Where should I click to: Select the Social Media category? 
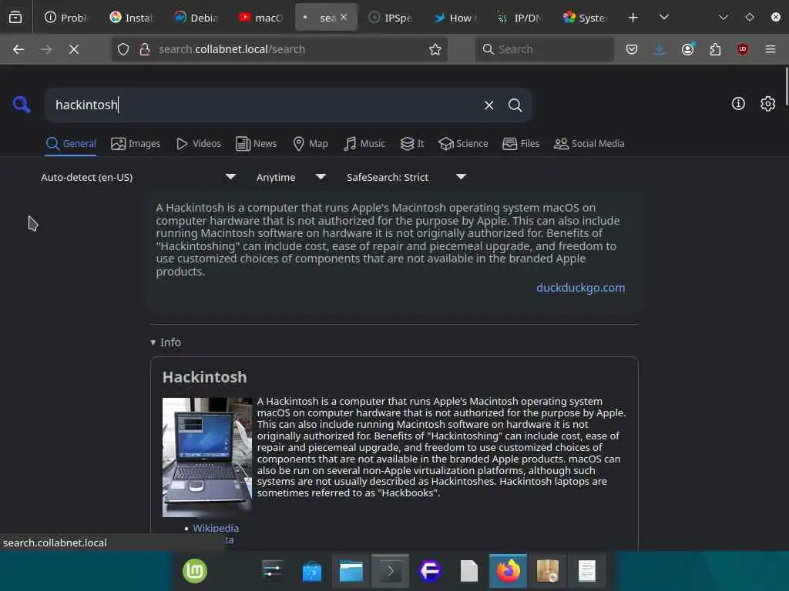(x=589, y=144)
